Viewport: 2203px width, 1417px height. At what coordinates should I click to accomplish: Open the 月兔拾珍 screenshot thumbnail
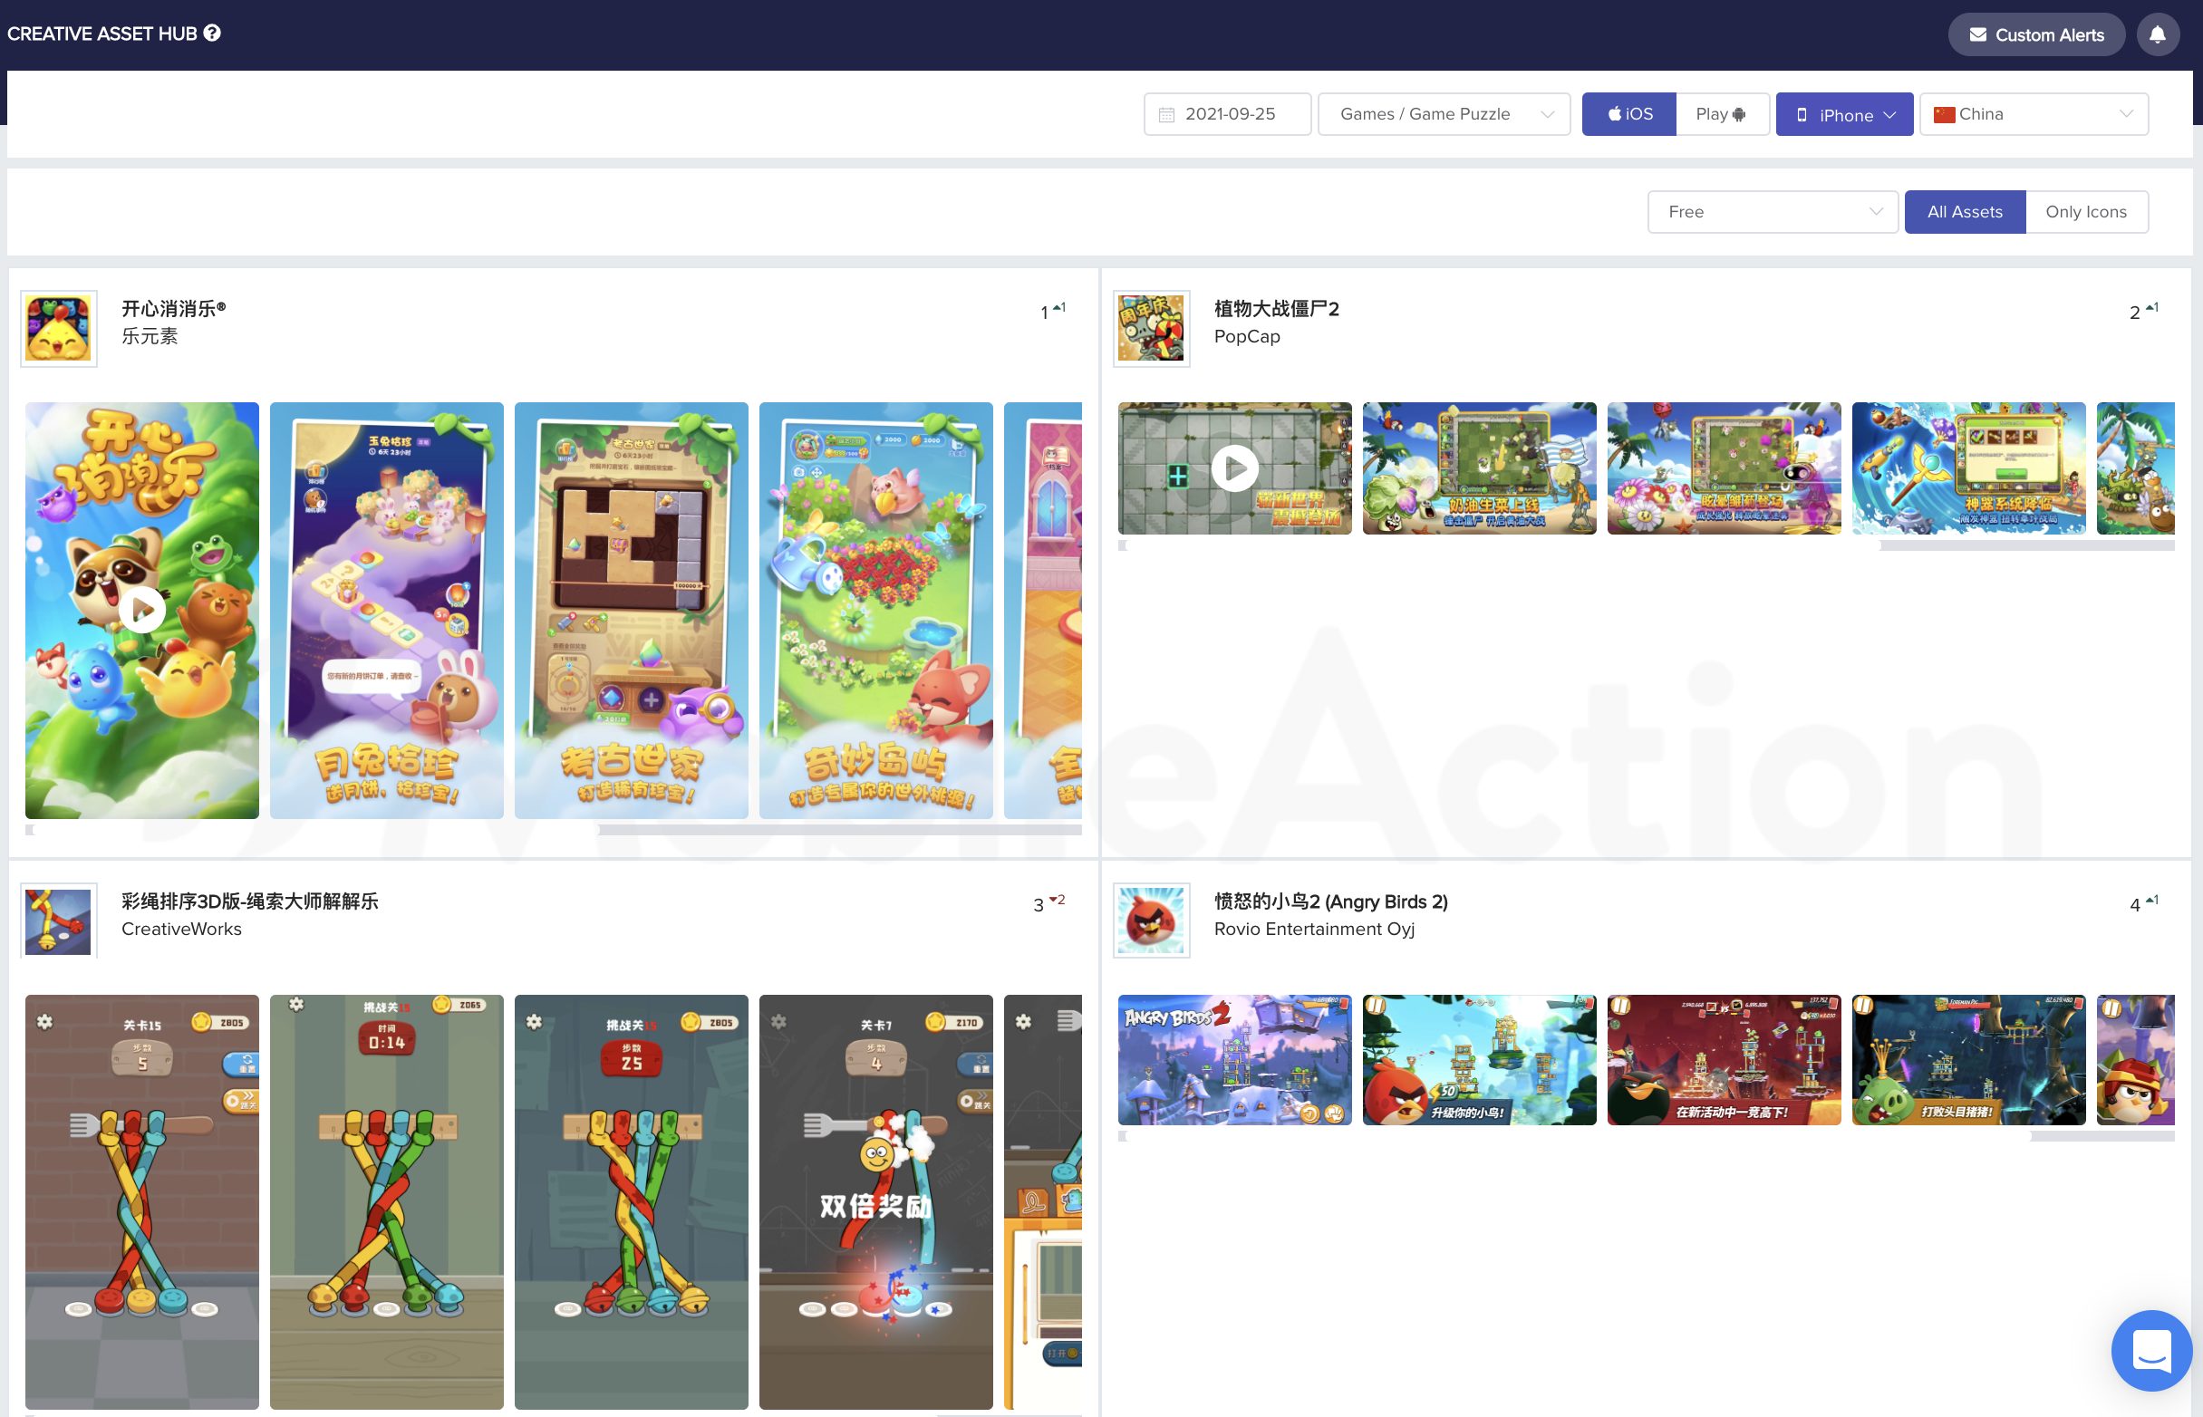(386, 610)
